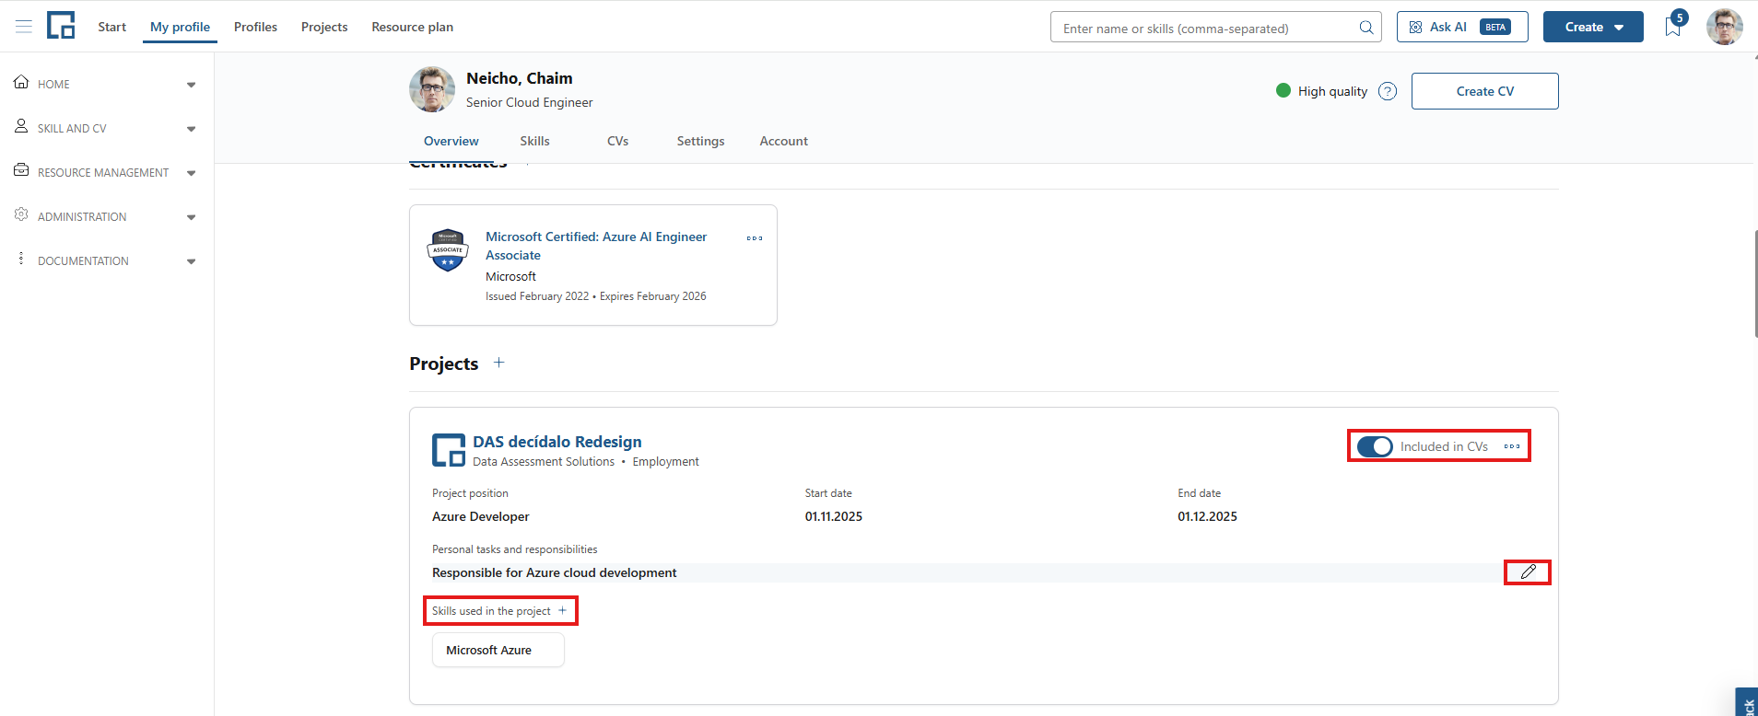Viewport: 1758px width, 716px height.
Task: Expand the RESOURCE MANAGEMENT sidebar section
Action: pos(191,173)
